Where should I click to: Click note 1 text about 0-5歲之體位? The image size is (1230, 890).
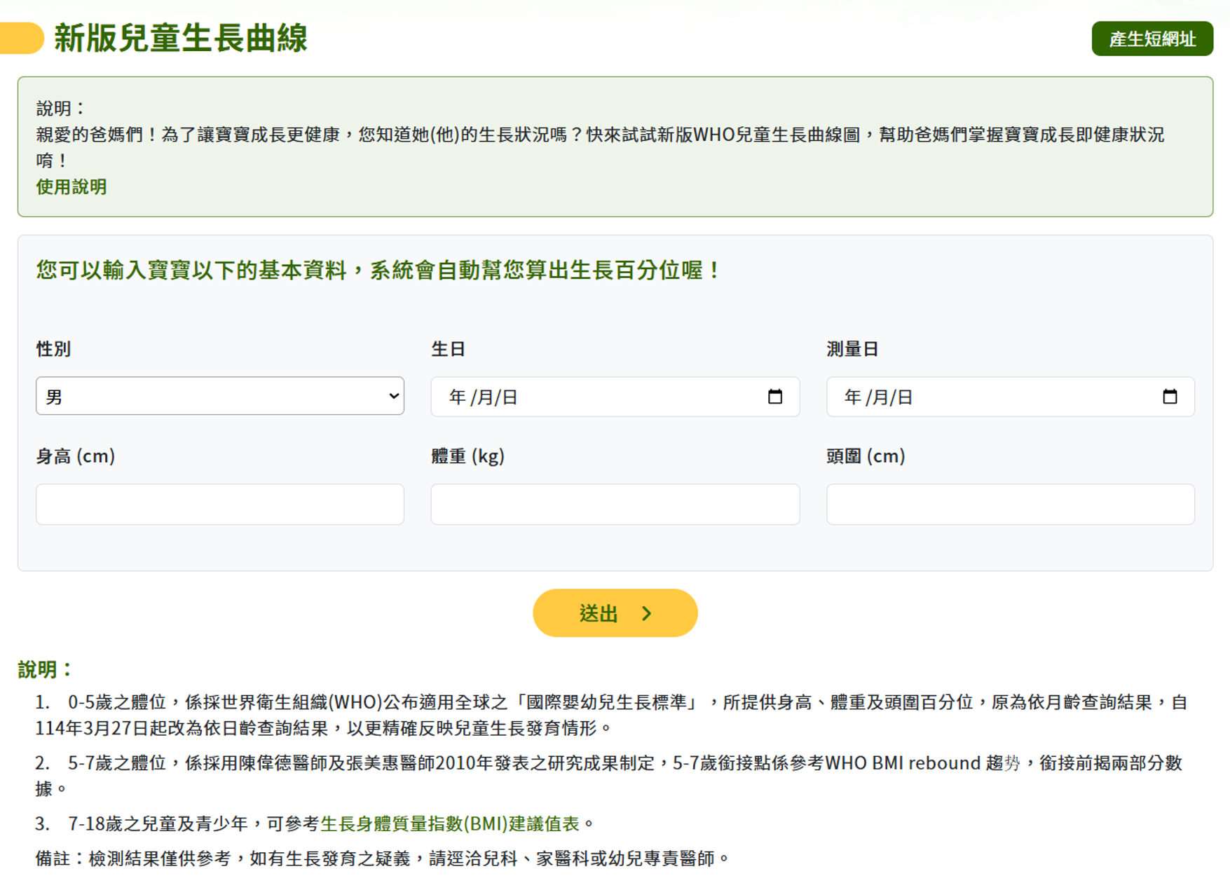pyautogui.click(x=611, y=715)
